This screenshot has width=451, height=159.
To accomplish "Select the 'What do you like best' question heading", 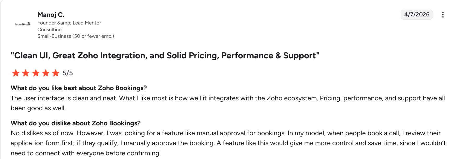I will coord(79,88).
